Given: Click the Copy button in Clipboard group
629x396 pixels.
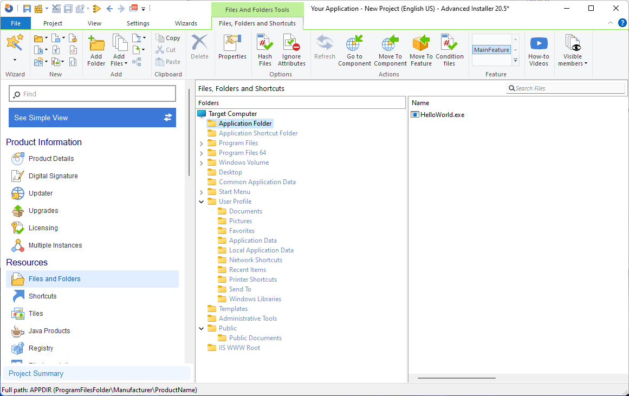Looking at the screenshot, I should pos(168,38).
